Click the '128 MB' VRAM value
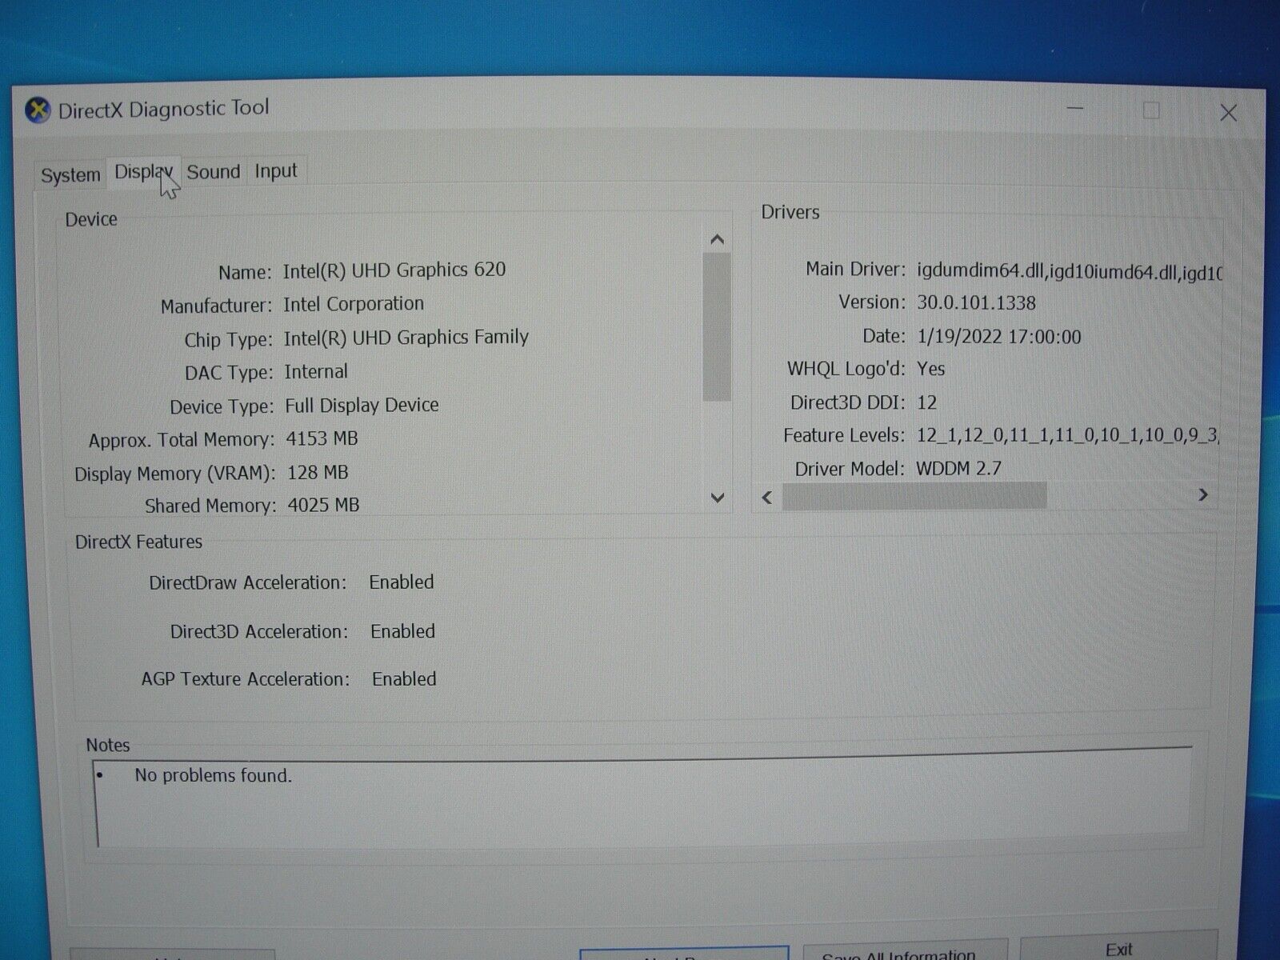The width and height of the screenshot is (1280, 960). coord(318,473)
